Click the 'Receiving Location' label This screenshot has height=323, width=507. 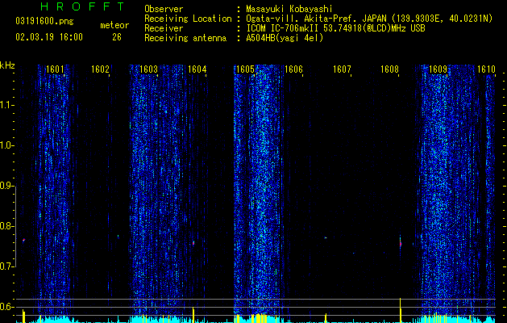coord(188,19)
